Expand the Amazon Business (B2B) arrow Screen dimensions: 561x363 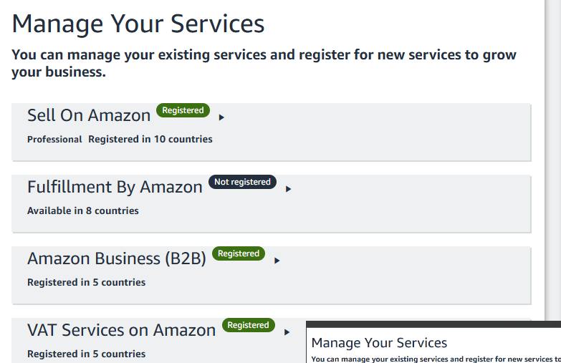(277, 261)
